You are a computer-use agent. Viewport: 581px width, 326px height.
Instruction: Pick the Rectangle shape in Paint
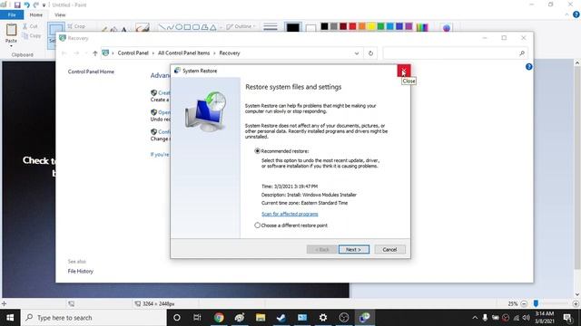(188, 27)
